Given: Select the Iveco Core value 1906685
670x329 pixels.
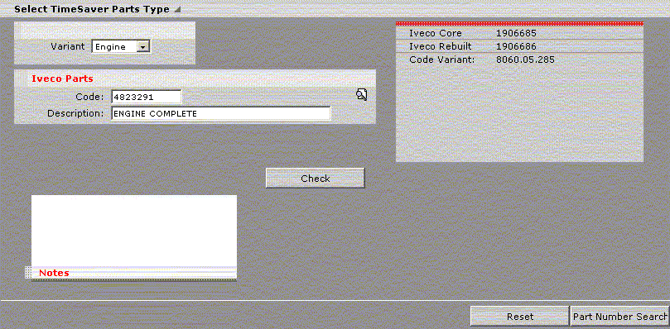Looking at the screenshot, I should [516, 33].
